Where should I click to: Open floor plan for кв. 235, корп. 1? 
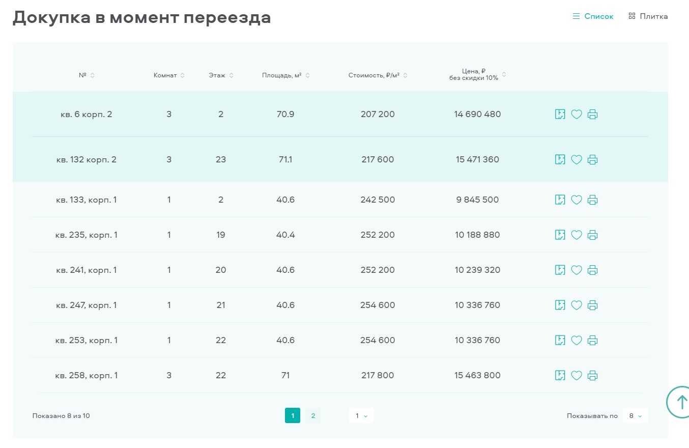click(560, 235)
